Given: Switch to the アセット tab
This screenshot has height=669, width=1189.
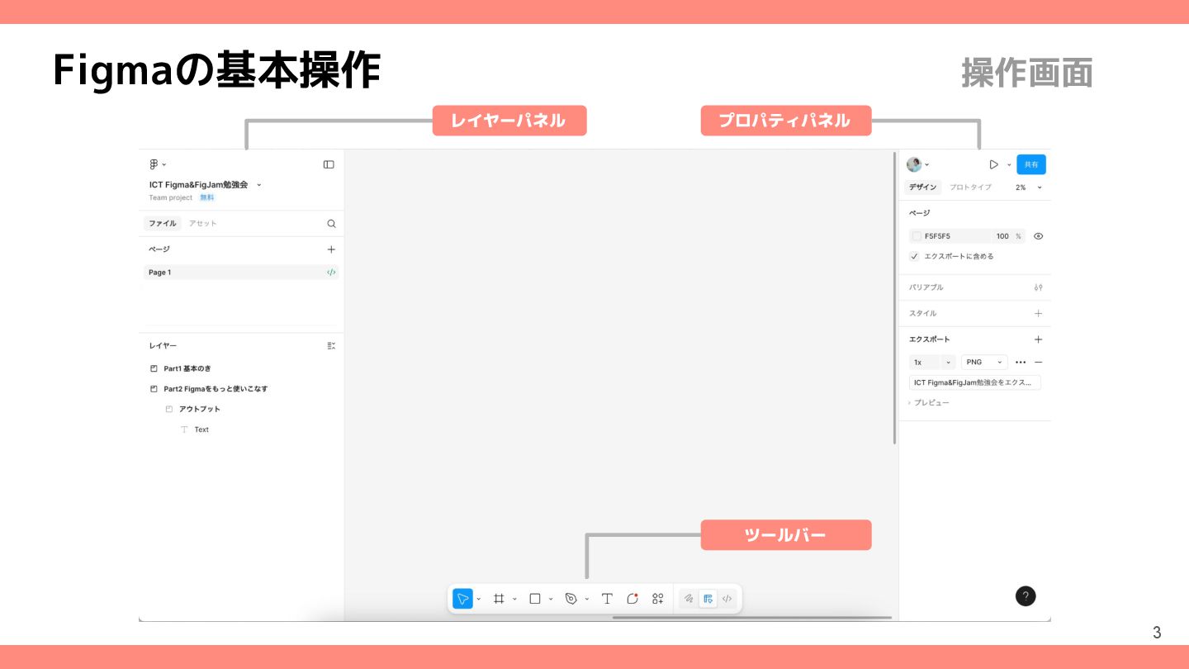Looking at the screenshot, I should pyautogui.click(x=202, y=223).
